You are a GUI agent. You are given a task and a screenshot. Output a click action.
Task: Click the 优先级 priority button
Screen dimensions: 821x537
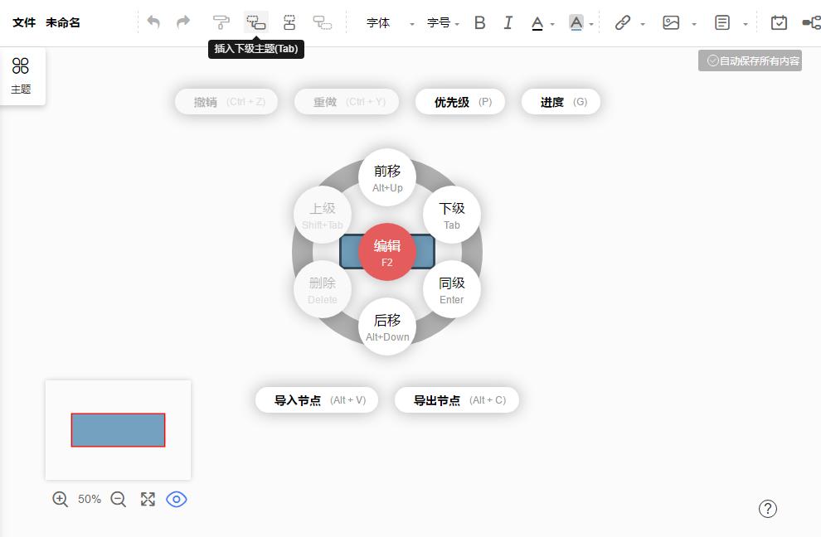pyautogui.click(x=460, y=101)
